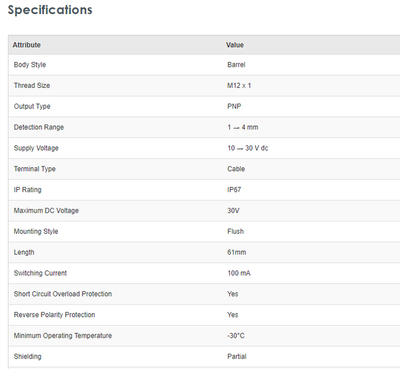Click Yes beside Reverse Polarity Protection
Screen dimensions: 400x369
coord(233,314)
